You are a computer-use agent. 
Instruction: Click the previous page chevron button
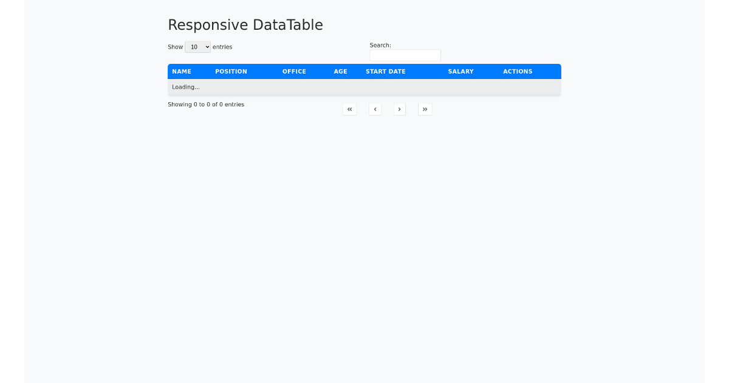(374, 109)
